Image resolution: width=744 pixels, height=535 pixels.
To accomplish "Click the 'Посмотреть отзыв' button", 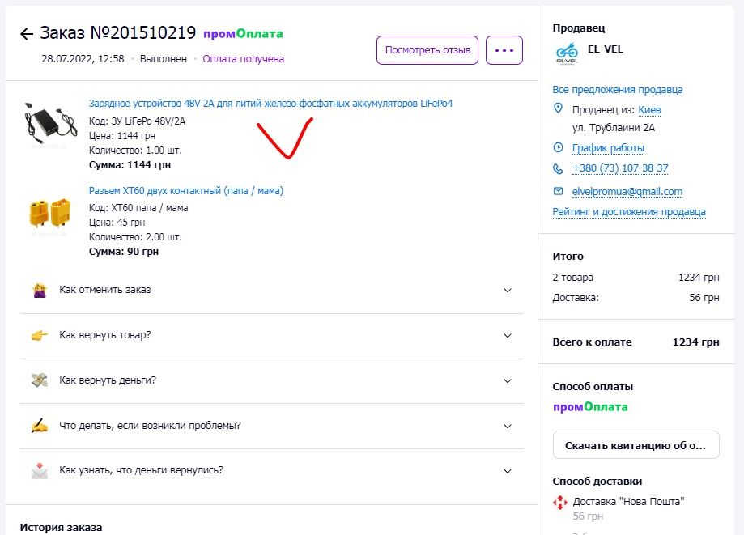I will [x=427, y=50].
